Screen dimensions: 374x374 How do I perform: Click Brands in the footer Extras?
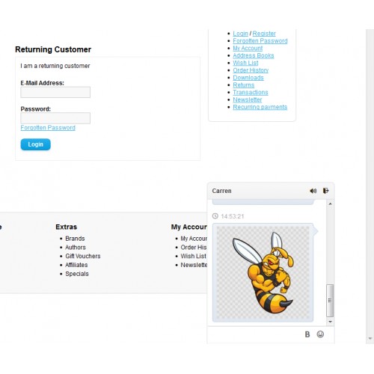coord(75,239)
